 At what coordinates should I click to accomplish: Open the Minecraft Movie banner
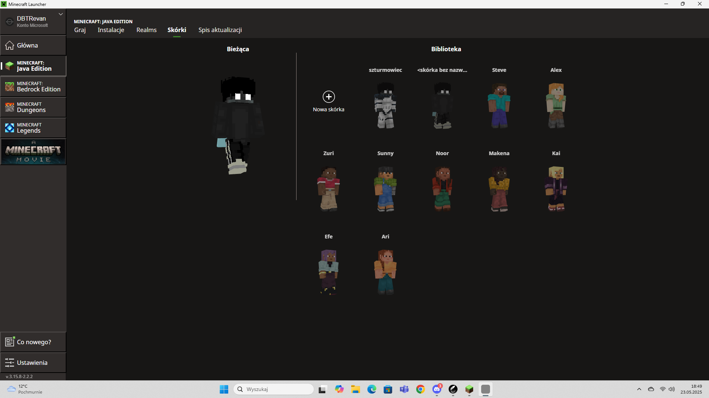point(33,152)
